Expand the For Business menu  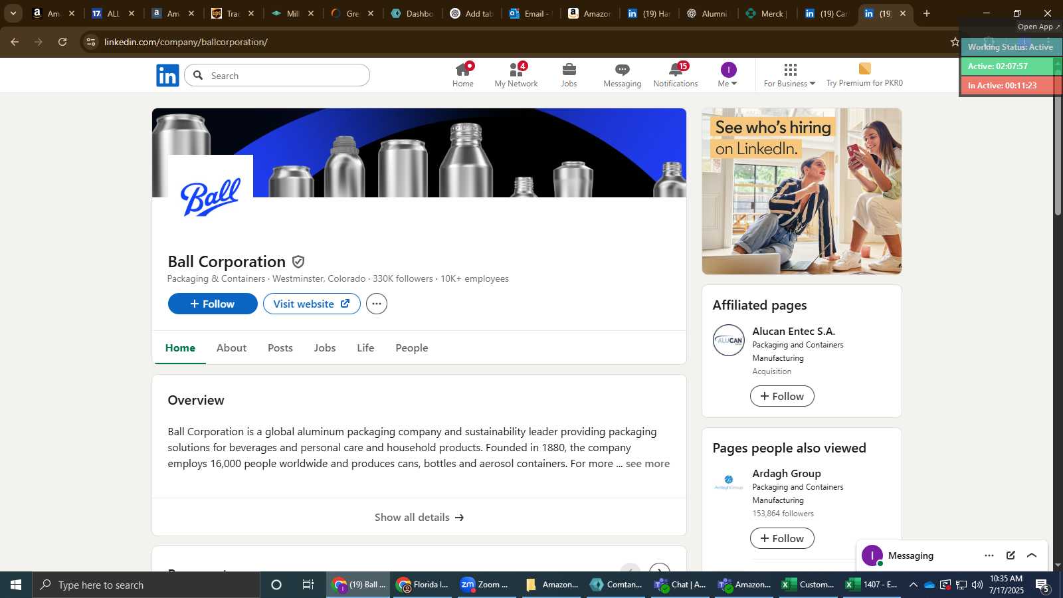[x=789, y=75]
